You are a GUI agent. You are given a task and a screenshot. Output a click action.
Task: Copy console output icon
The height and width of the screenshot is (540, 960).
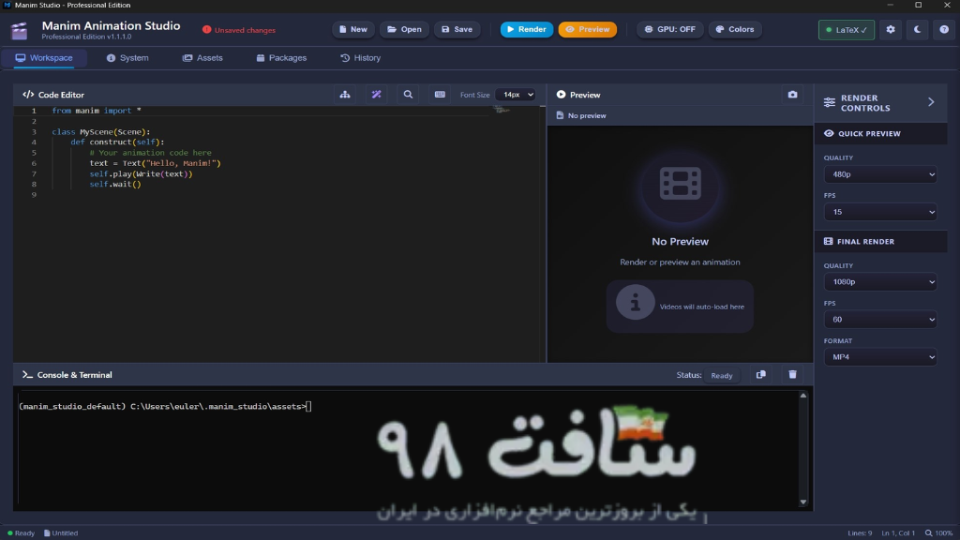pyautogui.click(x=760, y=375)
